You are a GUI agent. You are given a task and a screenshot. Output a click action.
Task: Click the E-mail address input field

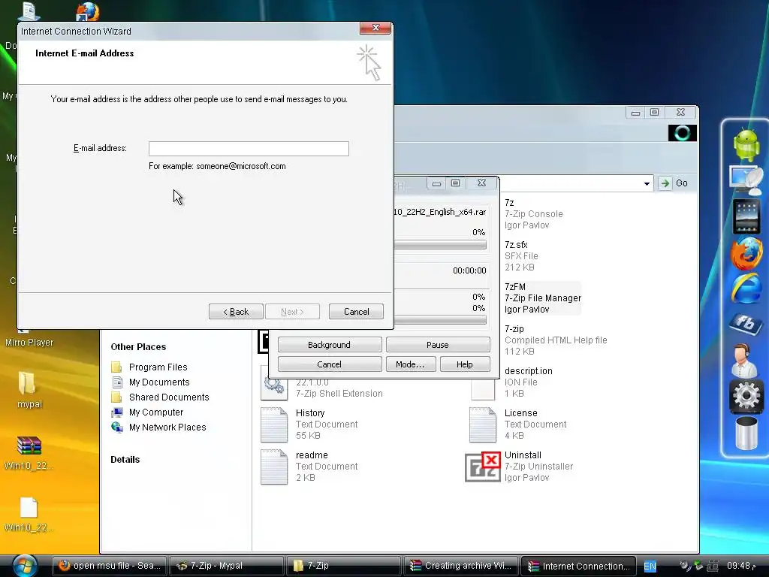point(249,149)
